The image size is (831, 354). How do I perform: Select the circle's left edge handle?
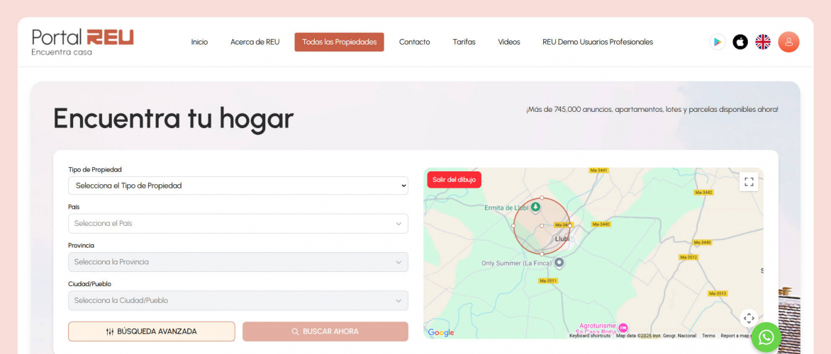pos(513,226)
